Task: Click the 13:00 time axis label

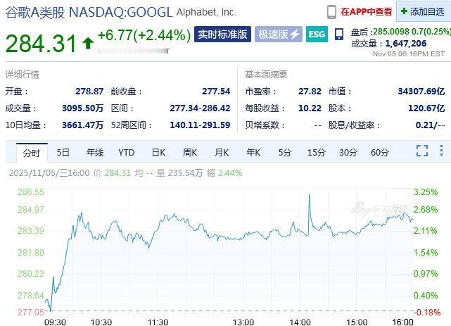Action: coord(243,322)
